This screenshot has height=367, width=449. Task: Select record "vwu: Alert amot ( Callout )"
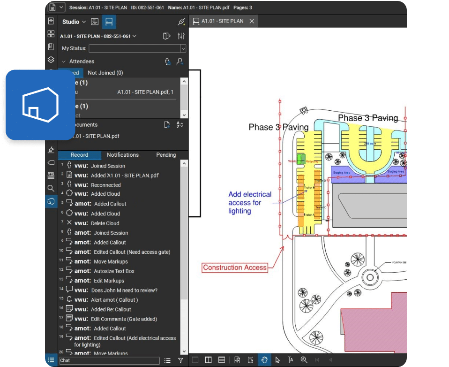120,299
